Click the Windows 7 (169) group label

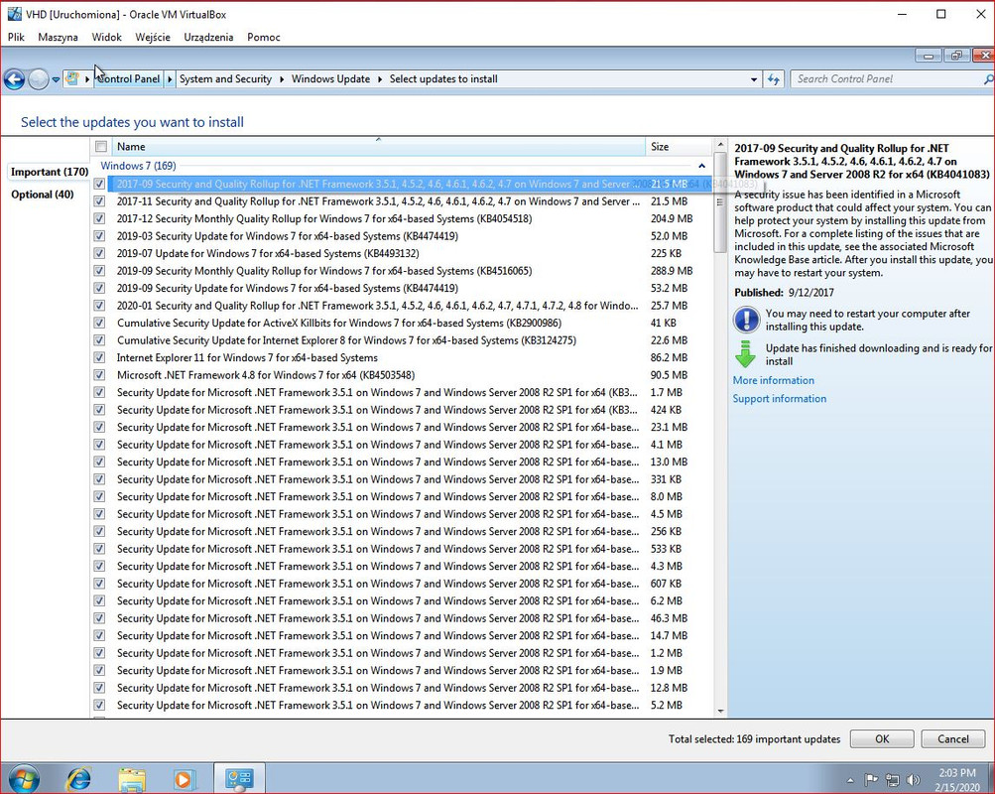coord(138,166)
